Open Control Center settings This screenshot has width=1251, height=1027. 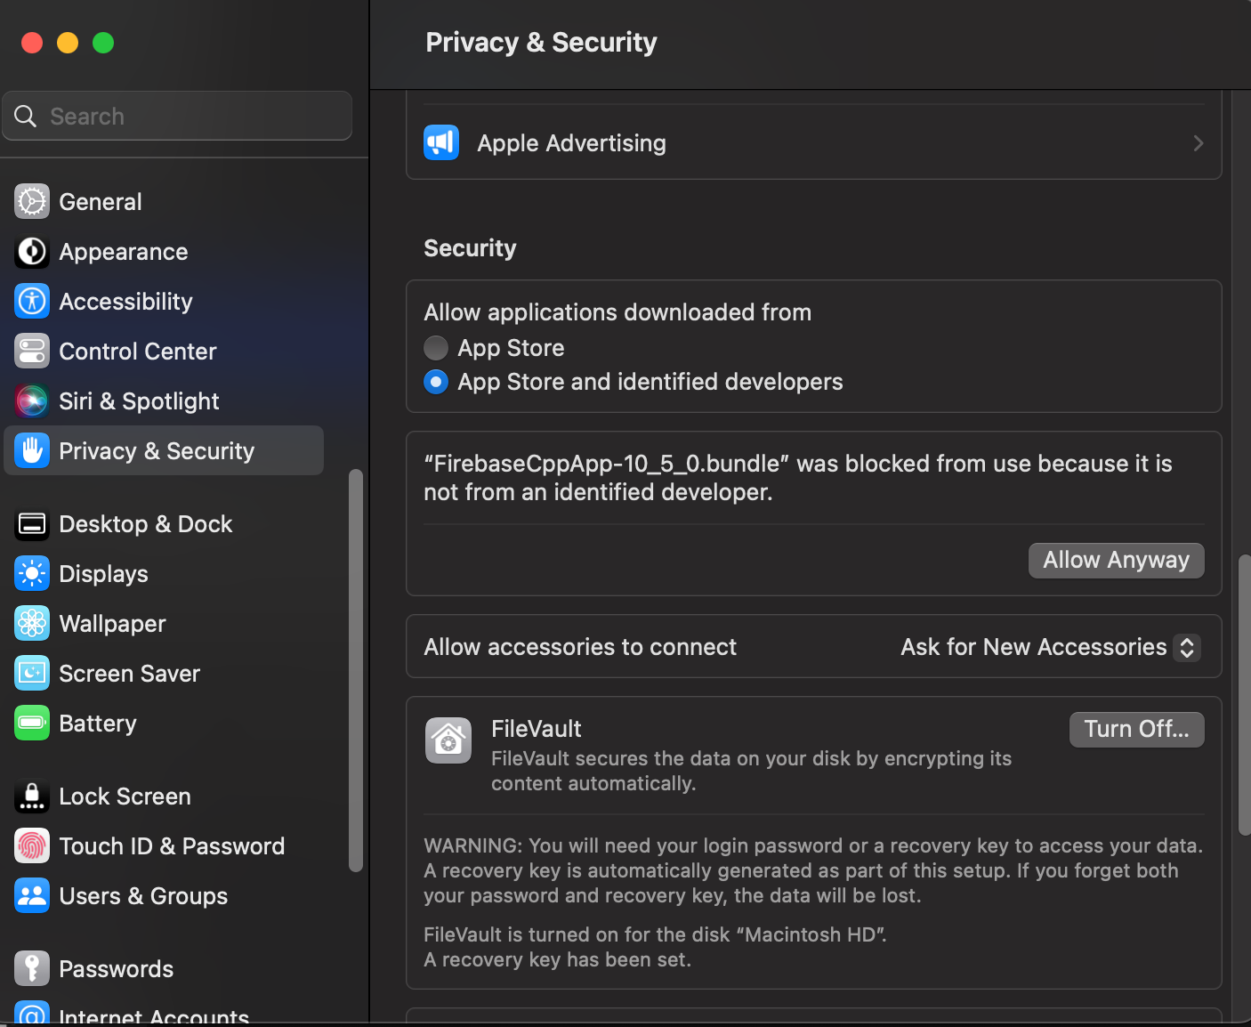coord(164,352)
